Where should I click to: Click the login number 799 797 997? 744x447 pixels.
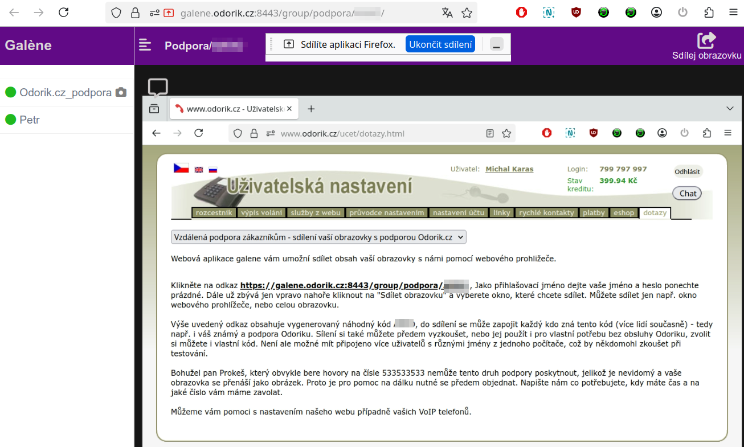(x=623, y=169)
